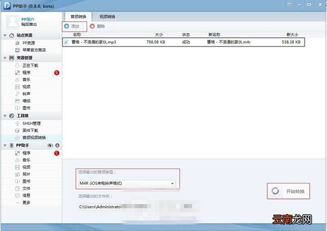Viewport: 327px width, 231px height.
Task: Click the music file icon in the list row
Action: [x=66, y=42]
